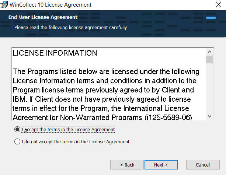Click the "I do not accept" label text

point(76,141)
